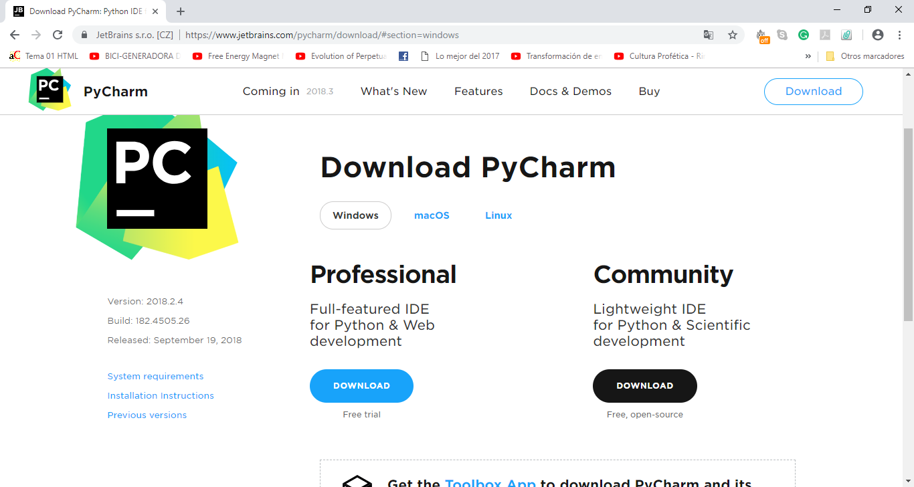Viewport: 914px width, 487px height.
Task: Open the 'BICI-GENERADORA' YouTube bookmark
Action: coord(135,56)
